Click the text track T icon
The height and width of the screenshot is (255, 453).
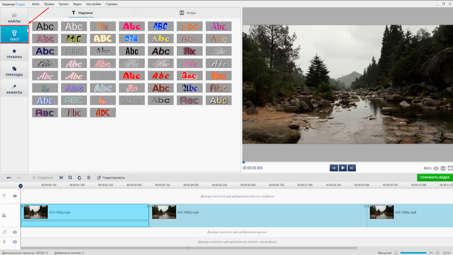(x=4, y=196)
